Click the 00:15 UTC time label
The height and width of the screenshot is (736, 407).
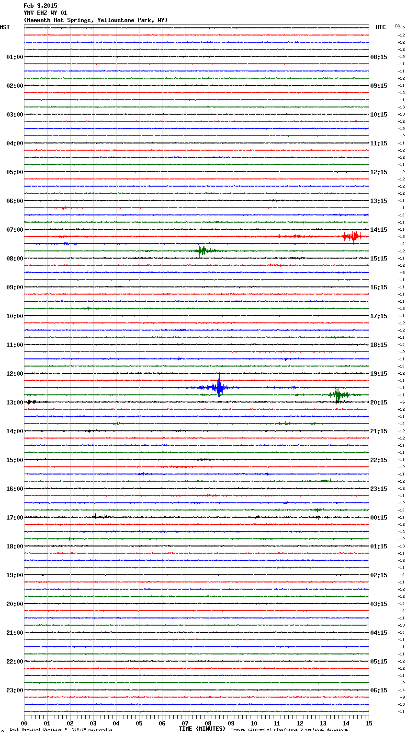[379, 517]
